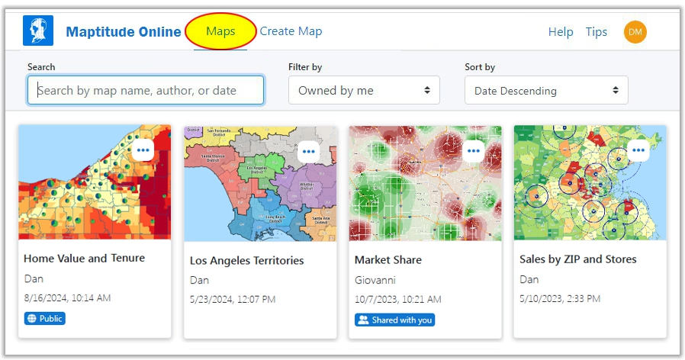Image resolution: width=685 pixels, height=360 pixels.
Task: Open more options on Sales by ZIP map
Action: [x=638, y=150]
